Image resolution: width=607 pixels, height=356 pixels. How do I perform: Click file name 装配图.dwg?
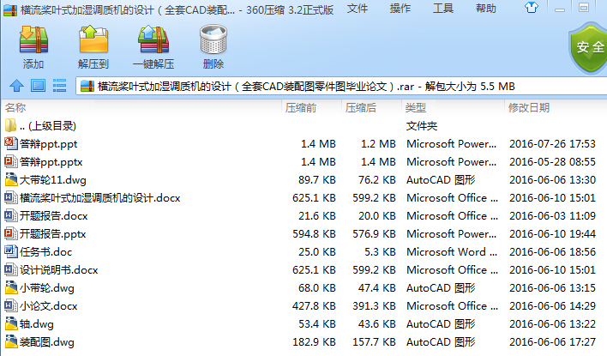[x=47, y=342]
